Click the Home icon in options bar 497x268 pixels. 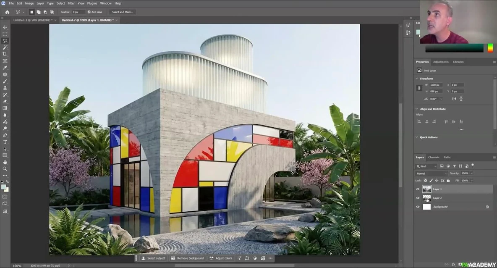point(7,12)
